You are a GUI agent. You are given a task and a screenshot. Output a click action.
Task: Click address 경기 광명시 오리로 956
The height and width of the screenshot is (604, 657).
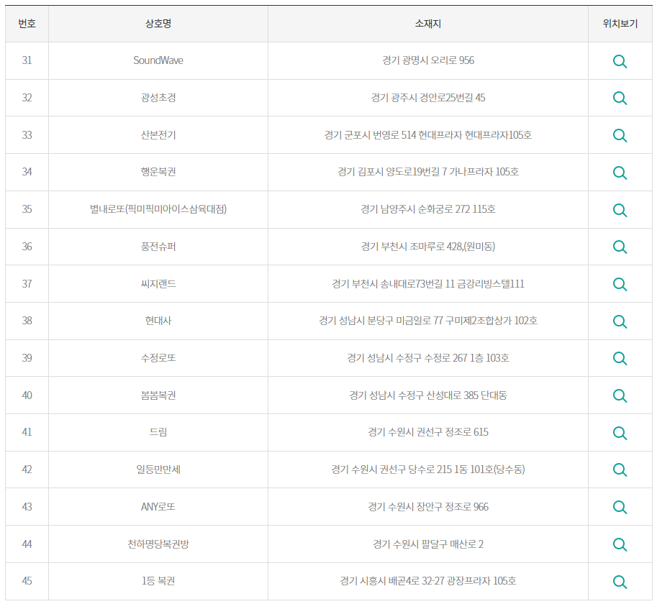coord(427,60)
